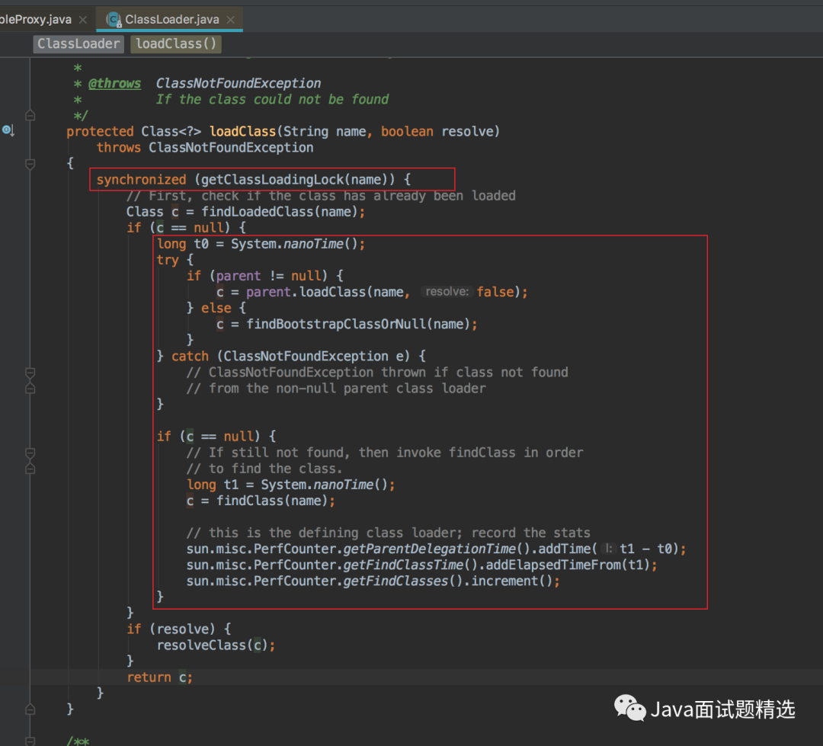The image size is (823, 746).
Task: Click 'ClassNotFoundException' in the throws clause
Action: 231,148
